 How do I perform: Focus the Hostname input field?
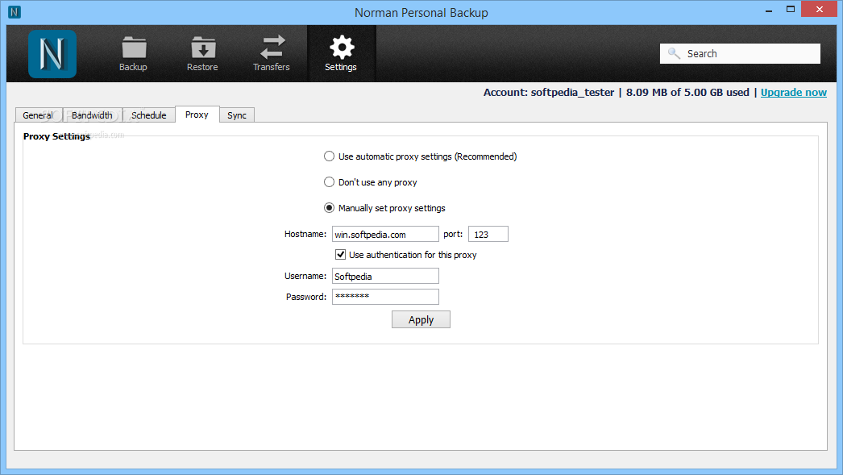coord(385,234)
